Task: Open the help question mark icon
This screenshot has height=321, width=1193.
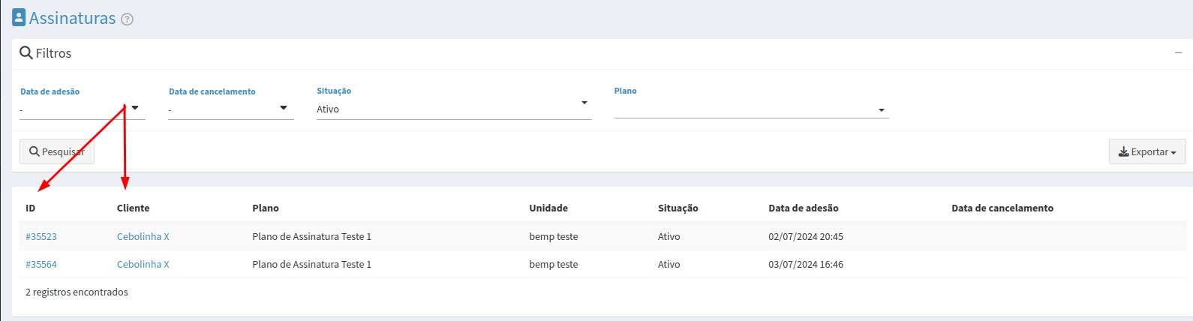Action: click(x=127, y=19)
